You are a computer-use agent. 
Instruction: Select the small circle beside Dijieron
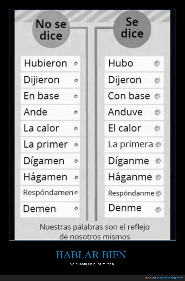coord(76,80)
